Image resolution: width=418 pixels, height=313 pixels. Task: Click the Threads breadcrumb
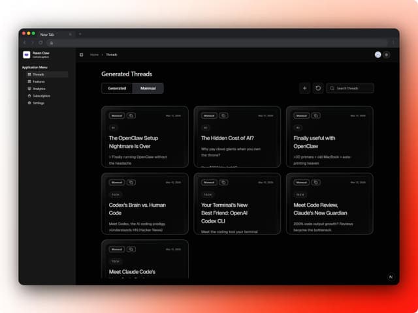coord(112,55)
